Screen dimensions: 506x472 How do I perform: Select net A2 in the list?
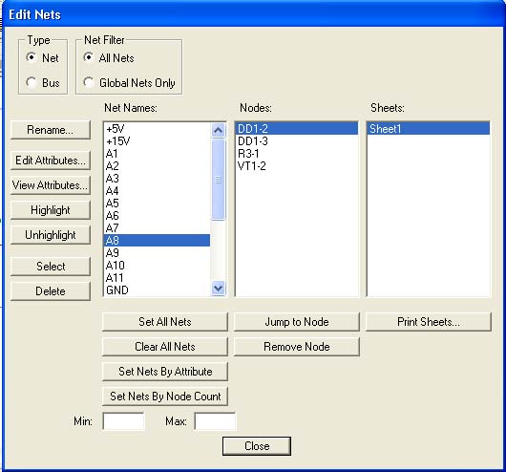pyautogui.click(x=157, y=166)
